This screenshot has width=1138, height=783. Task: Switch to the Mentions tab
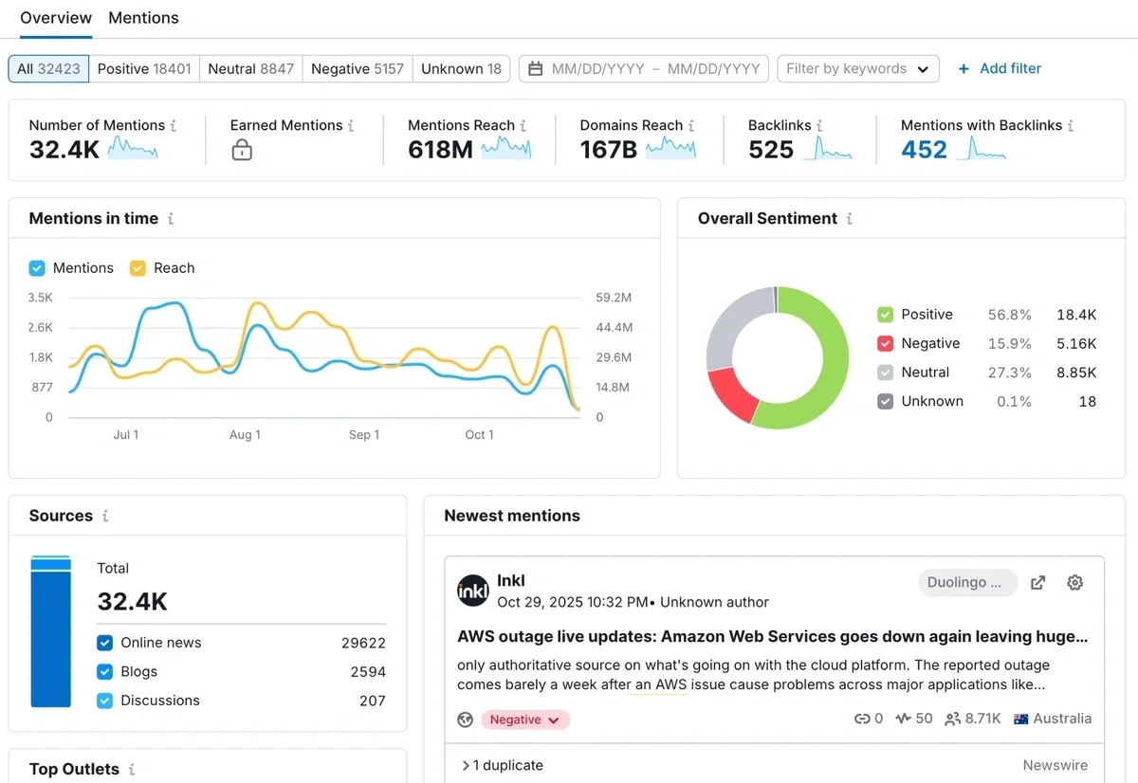coord(143,18)
